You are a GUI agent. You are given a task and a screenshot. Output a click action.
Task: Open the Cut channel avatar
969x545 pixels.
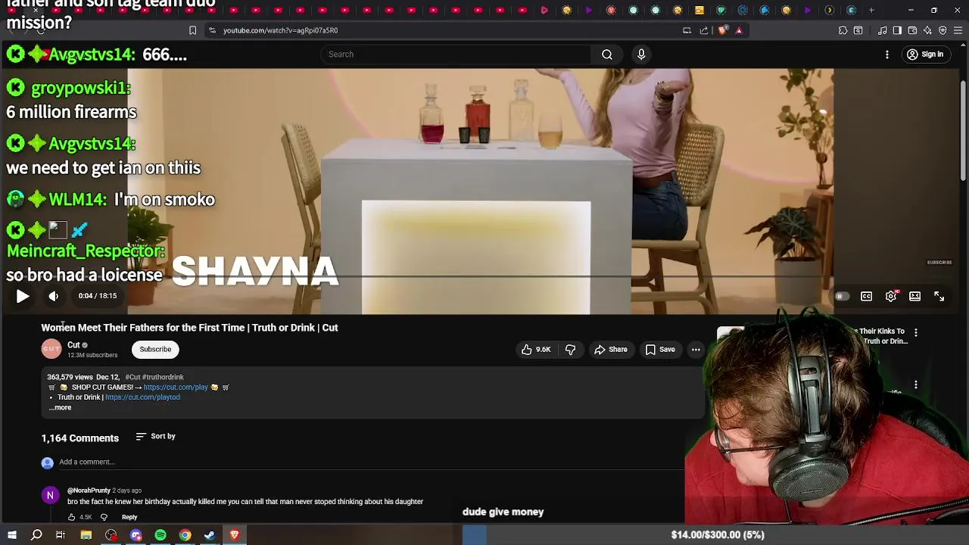point(51,349)
